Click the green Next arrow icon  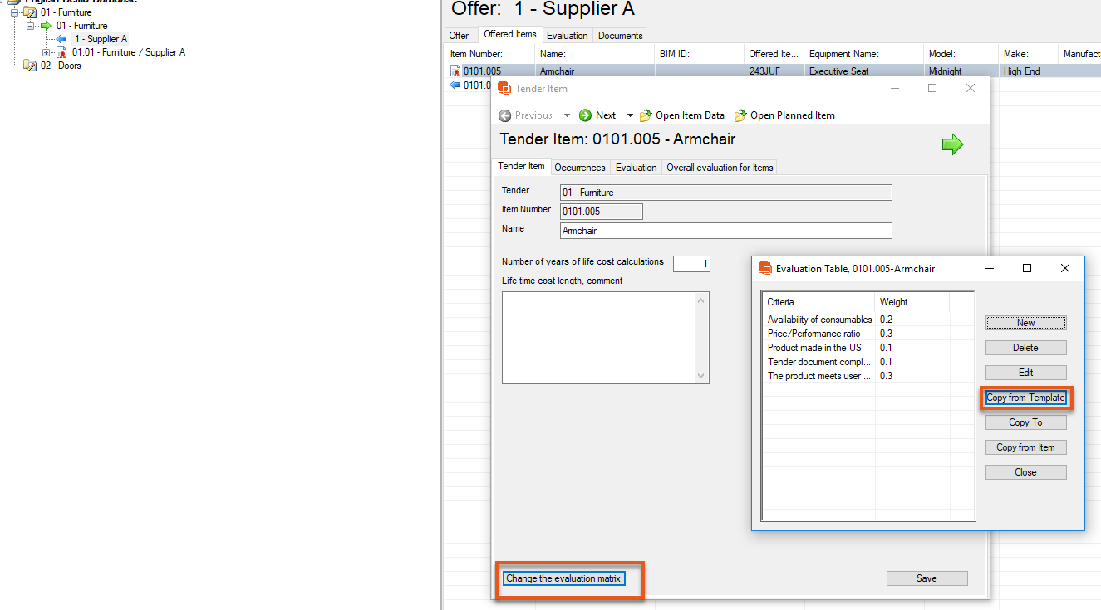(585, 115)
